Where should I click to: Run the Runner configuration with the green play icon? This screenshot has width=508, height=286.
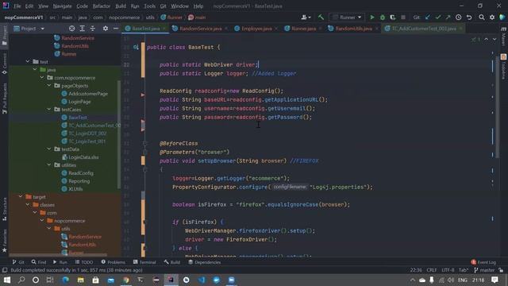372,17
